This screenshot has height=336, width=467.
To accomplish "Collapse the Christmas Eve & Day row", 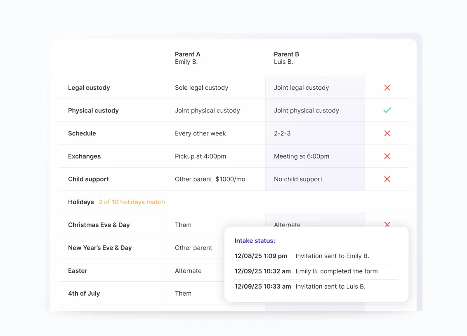I will pos(99,224).
